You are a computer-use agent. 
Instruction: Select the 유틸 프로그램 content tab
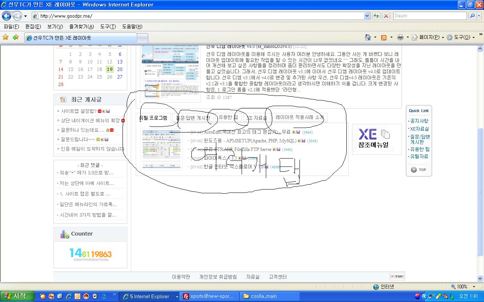(154, 118)
